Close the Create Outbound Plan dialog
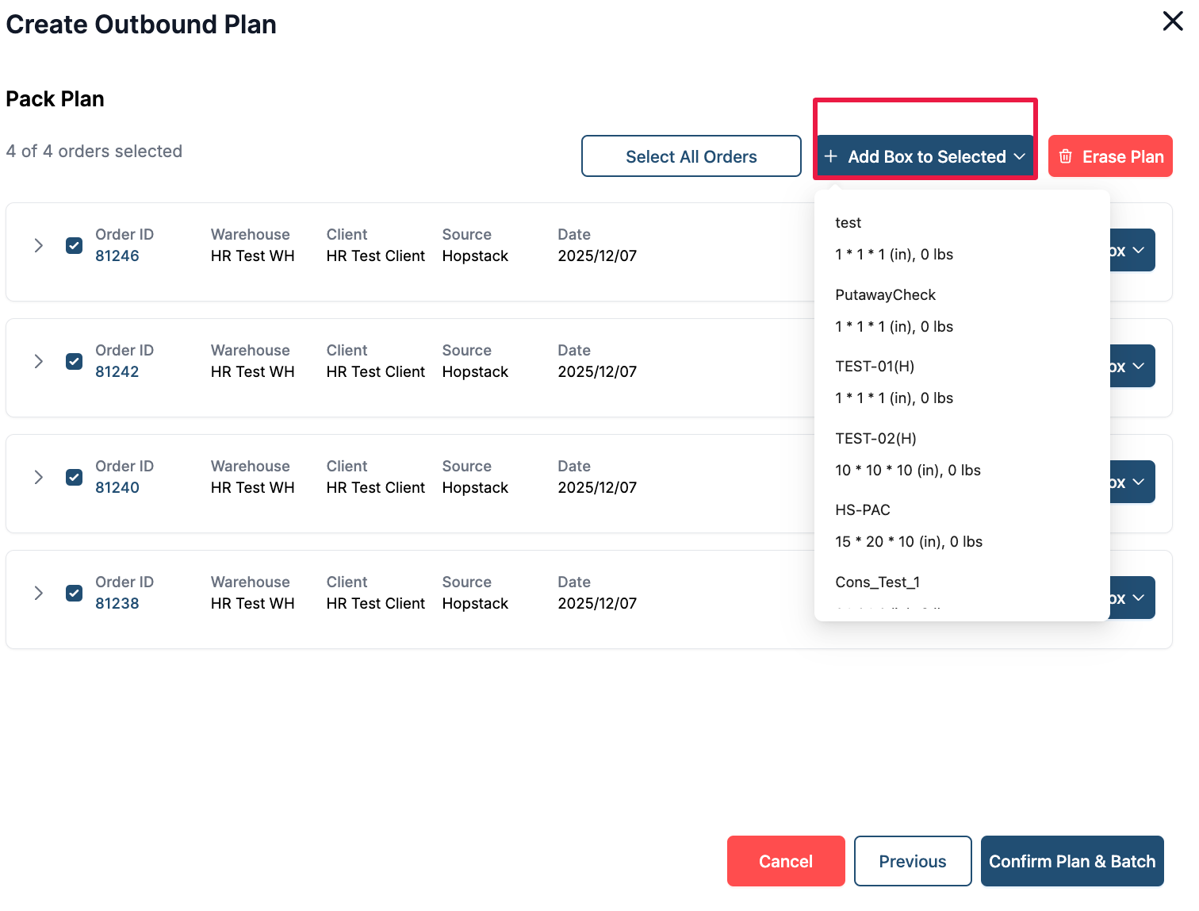The width and height of the screenshot is (1199, 911). [1172, 21]
